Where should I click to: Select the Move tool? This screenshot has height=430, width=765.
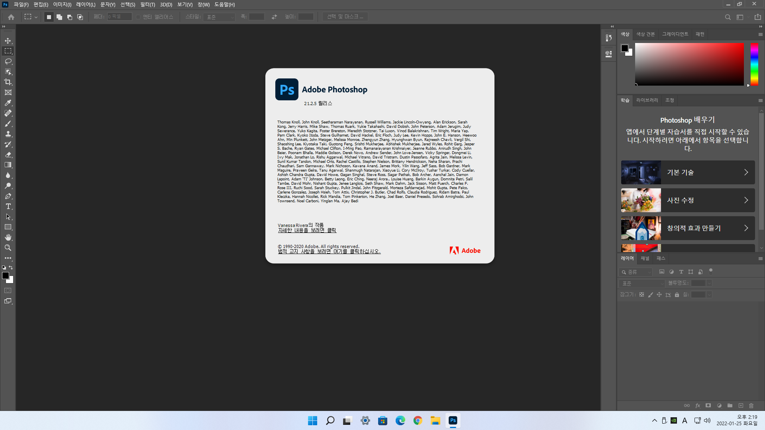[x=8, y=41]
